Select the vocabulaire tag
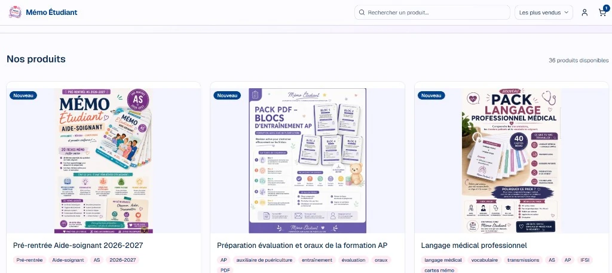Viewport: 612px width, 273px height. tap(484, 260)
